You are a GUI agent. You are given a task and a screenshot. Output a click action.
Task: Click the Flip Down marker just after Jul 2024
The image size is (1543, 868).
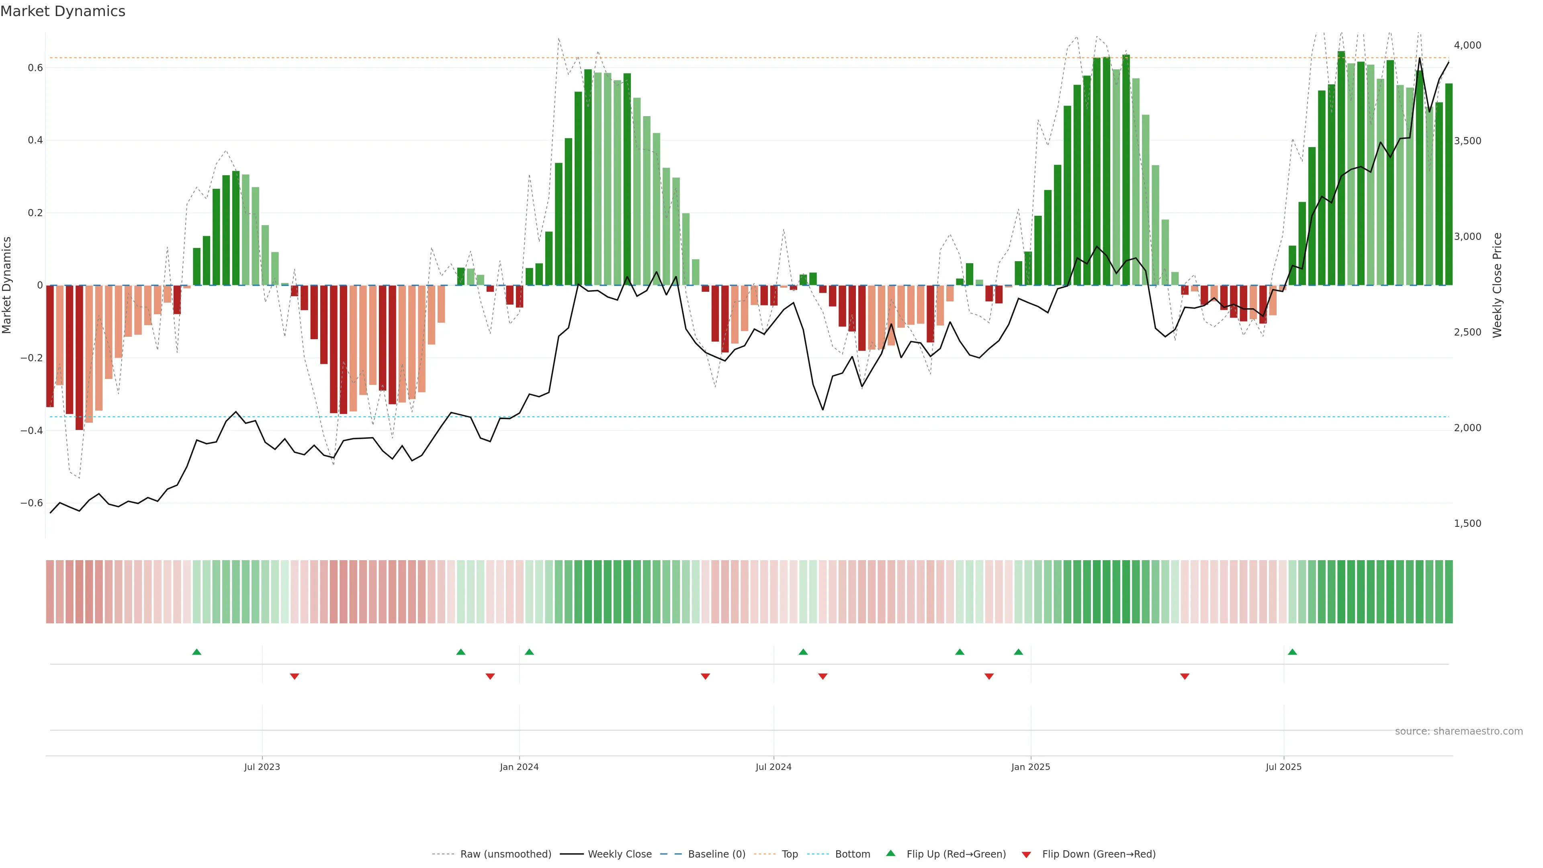coord(823,676)
